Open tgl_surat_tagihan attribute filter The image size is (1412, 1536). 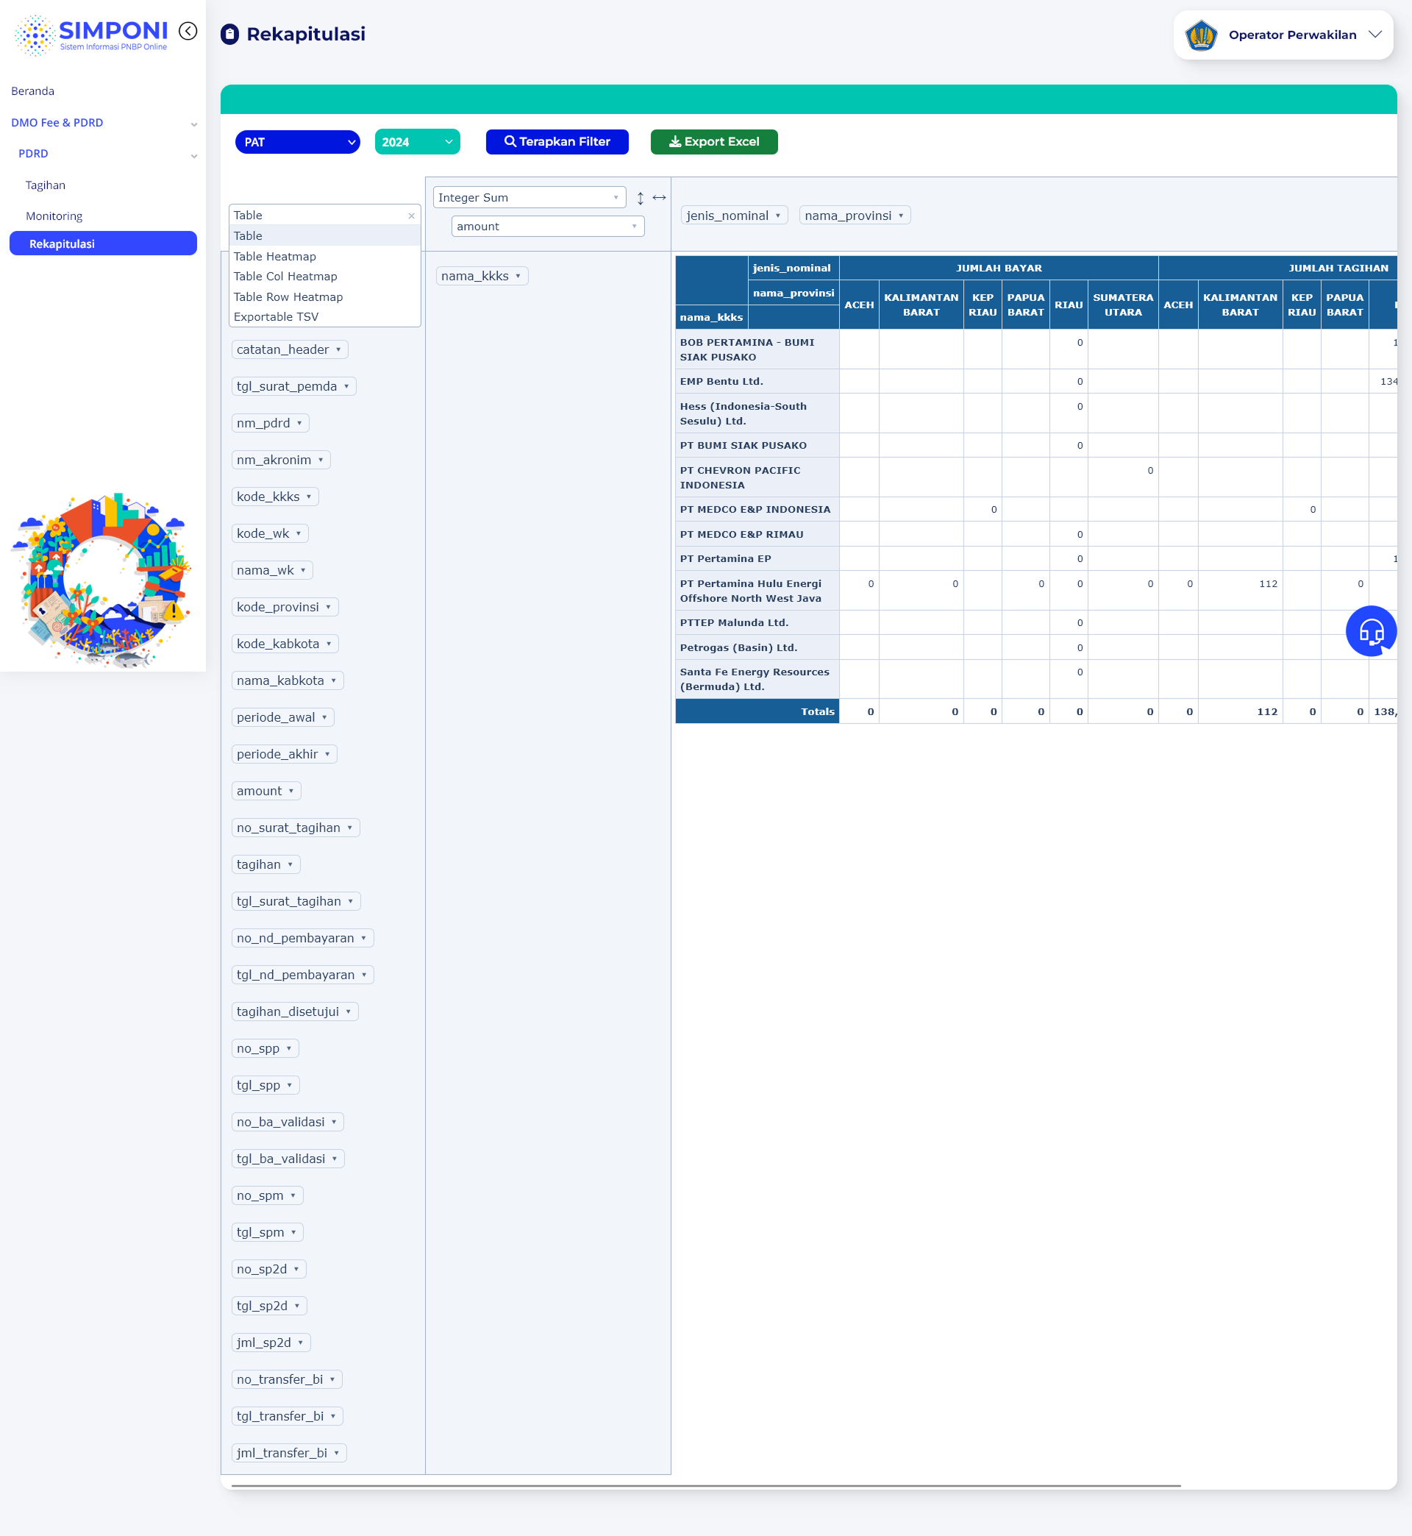[351, 902]
